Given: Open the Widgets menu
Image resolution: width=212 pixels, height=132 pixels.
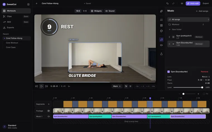Looking at the screenshot, I should coord(96,11).
